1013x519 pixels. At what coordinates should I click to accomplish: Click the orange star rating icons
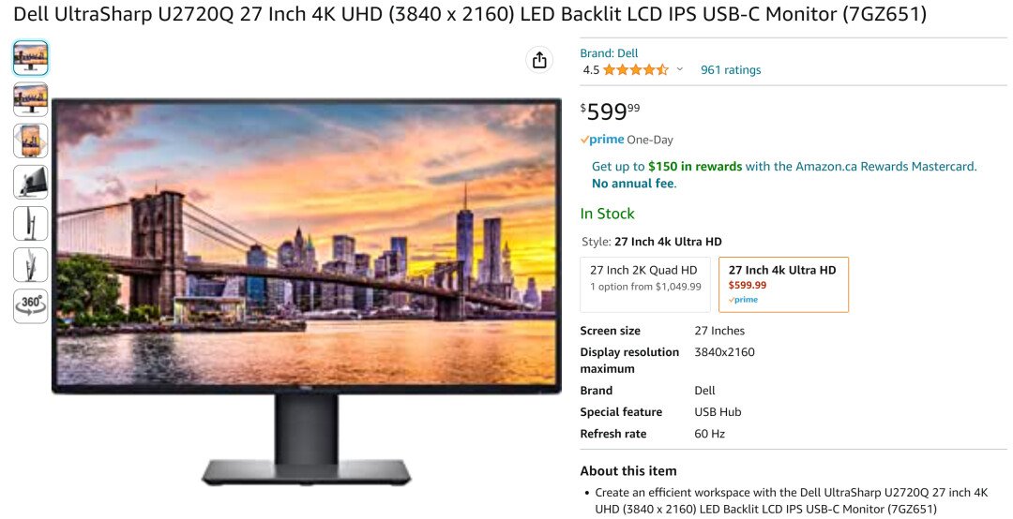(x=636, y=69)
